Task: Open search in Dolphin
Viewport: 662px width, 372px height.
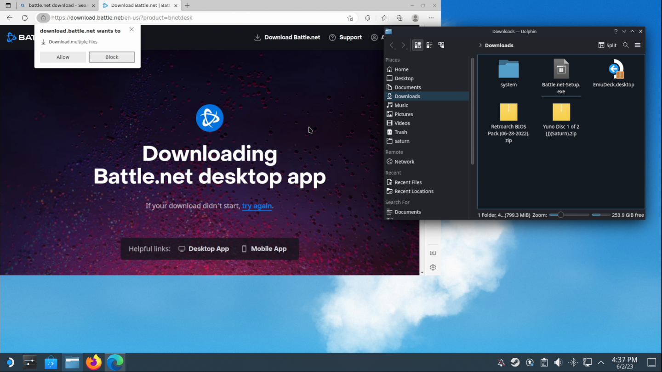Action: coord(626,45)
